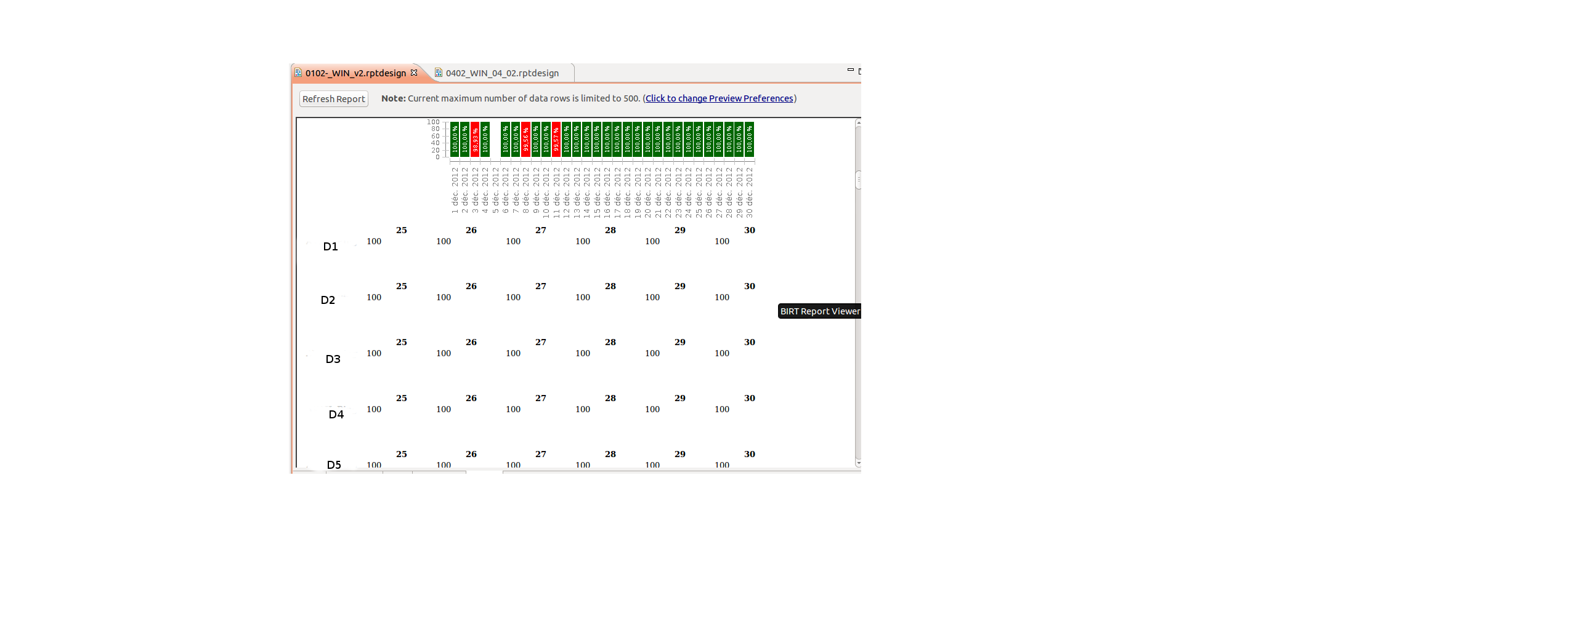Click the bold 27 header in D2 row

541,286
